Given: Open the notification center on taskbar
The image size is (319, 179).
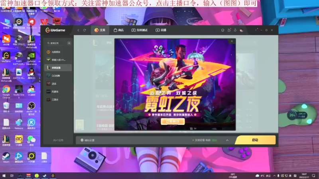Looking at the screenshot, I should coord(314,175).
